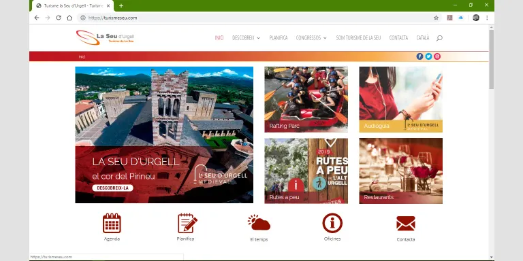Open the PDF extension icon
The height and width of the screenshot is (261, 523).
coord(449,18)
